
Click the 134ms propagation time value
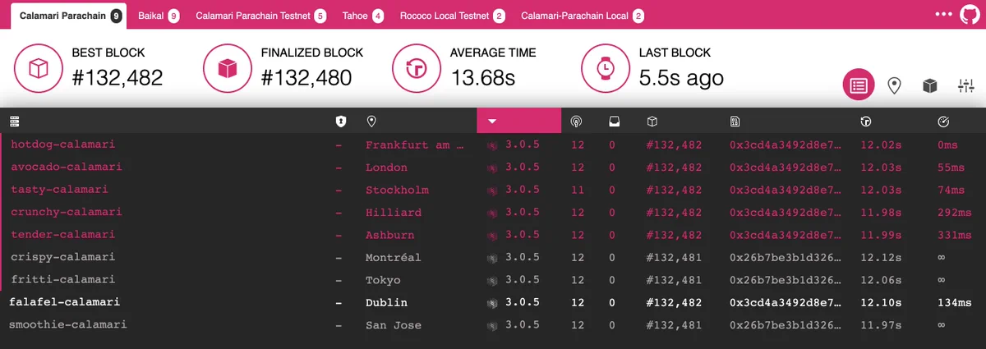coord(954,302)
